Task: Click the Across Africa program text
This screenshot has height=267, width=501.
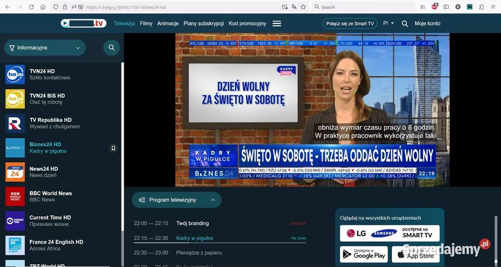Action: 44,248
